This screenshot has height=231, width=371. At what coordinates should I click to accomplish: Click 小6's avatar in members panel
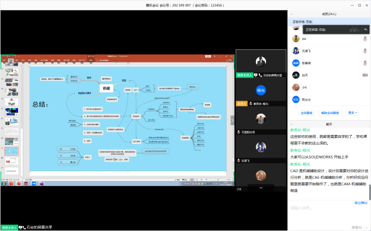coord(297,87)
